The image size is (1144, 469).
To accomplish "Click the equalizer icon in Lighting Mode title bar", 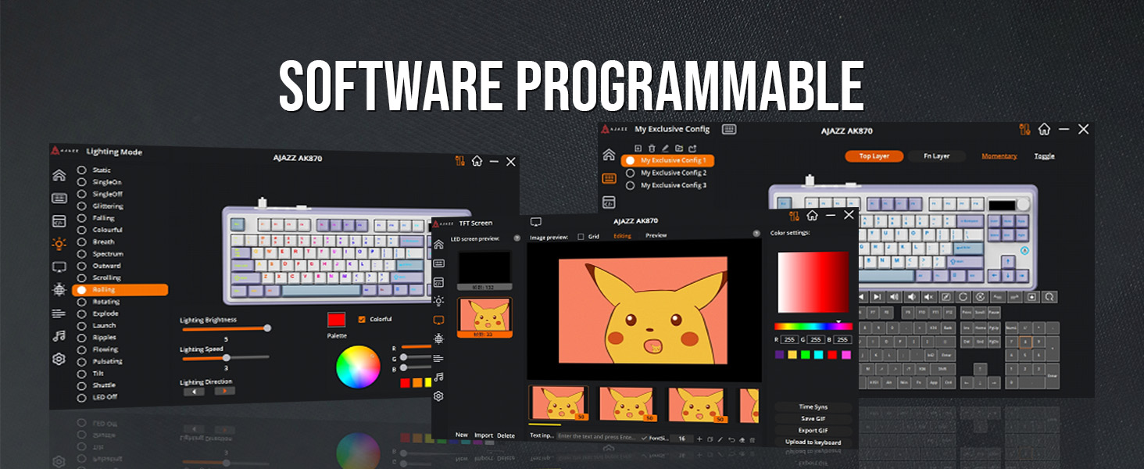I will pos(460,161).
